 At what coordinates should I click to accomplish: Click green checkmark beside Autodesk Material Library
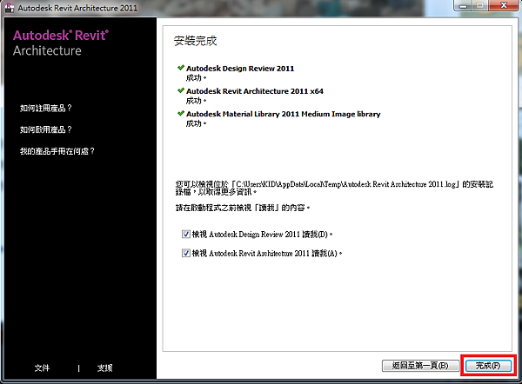point(181,113)
